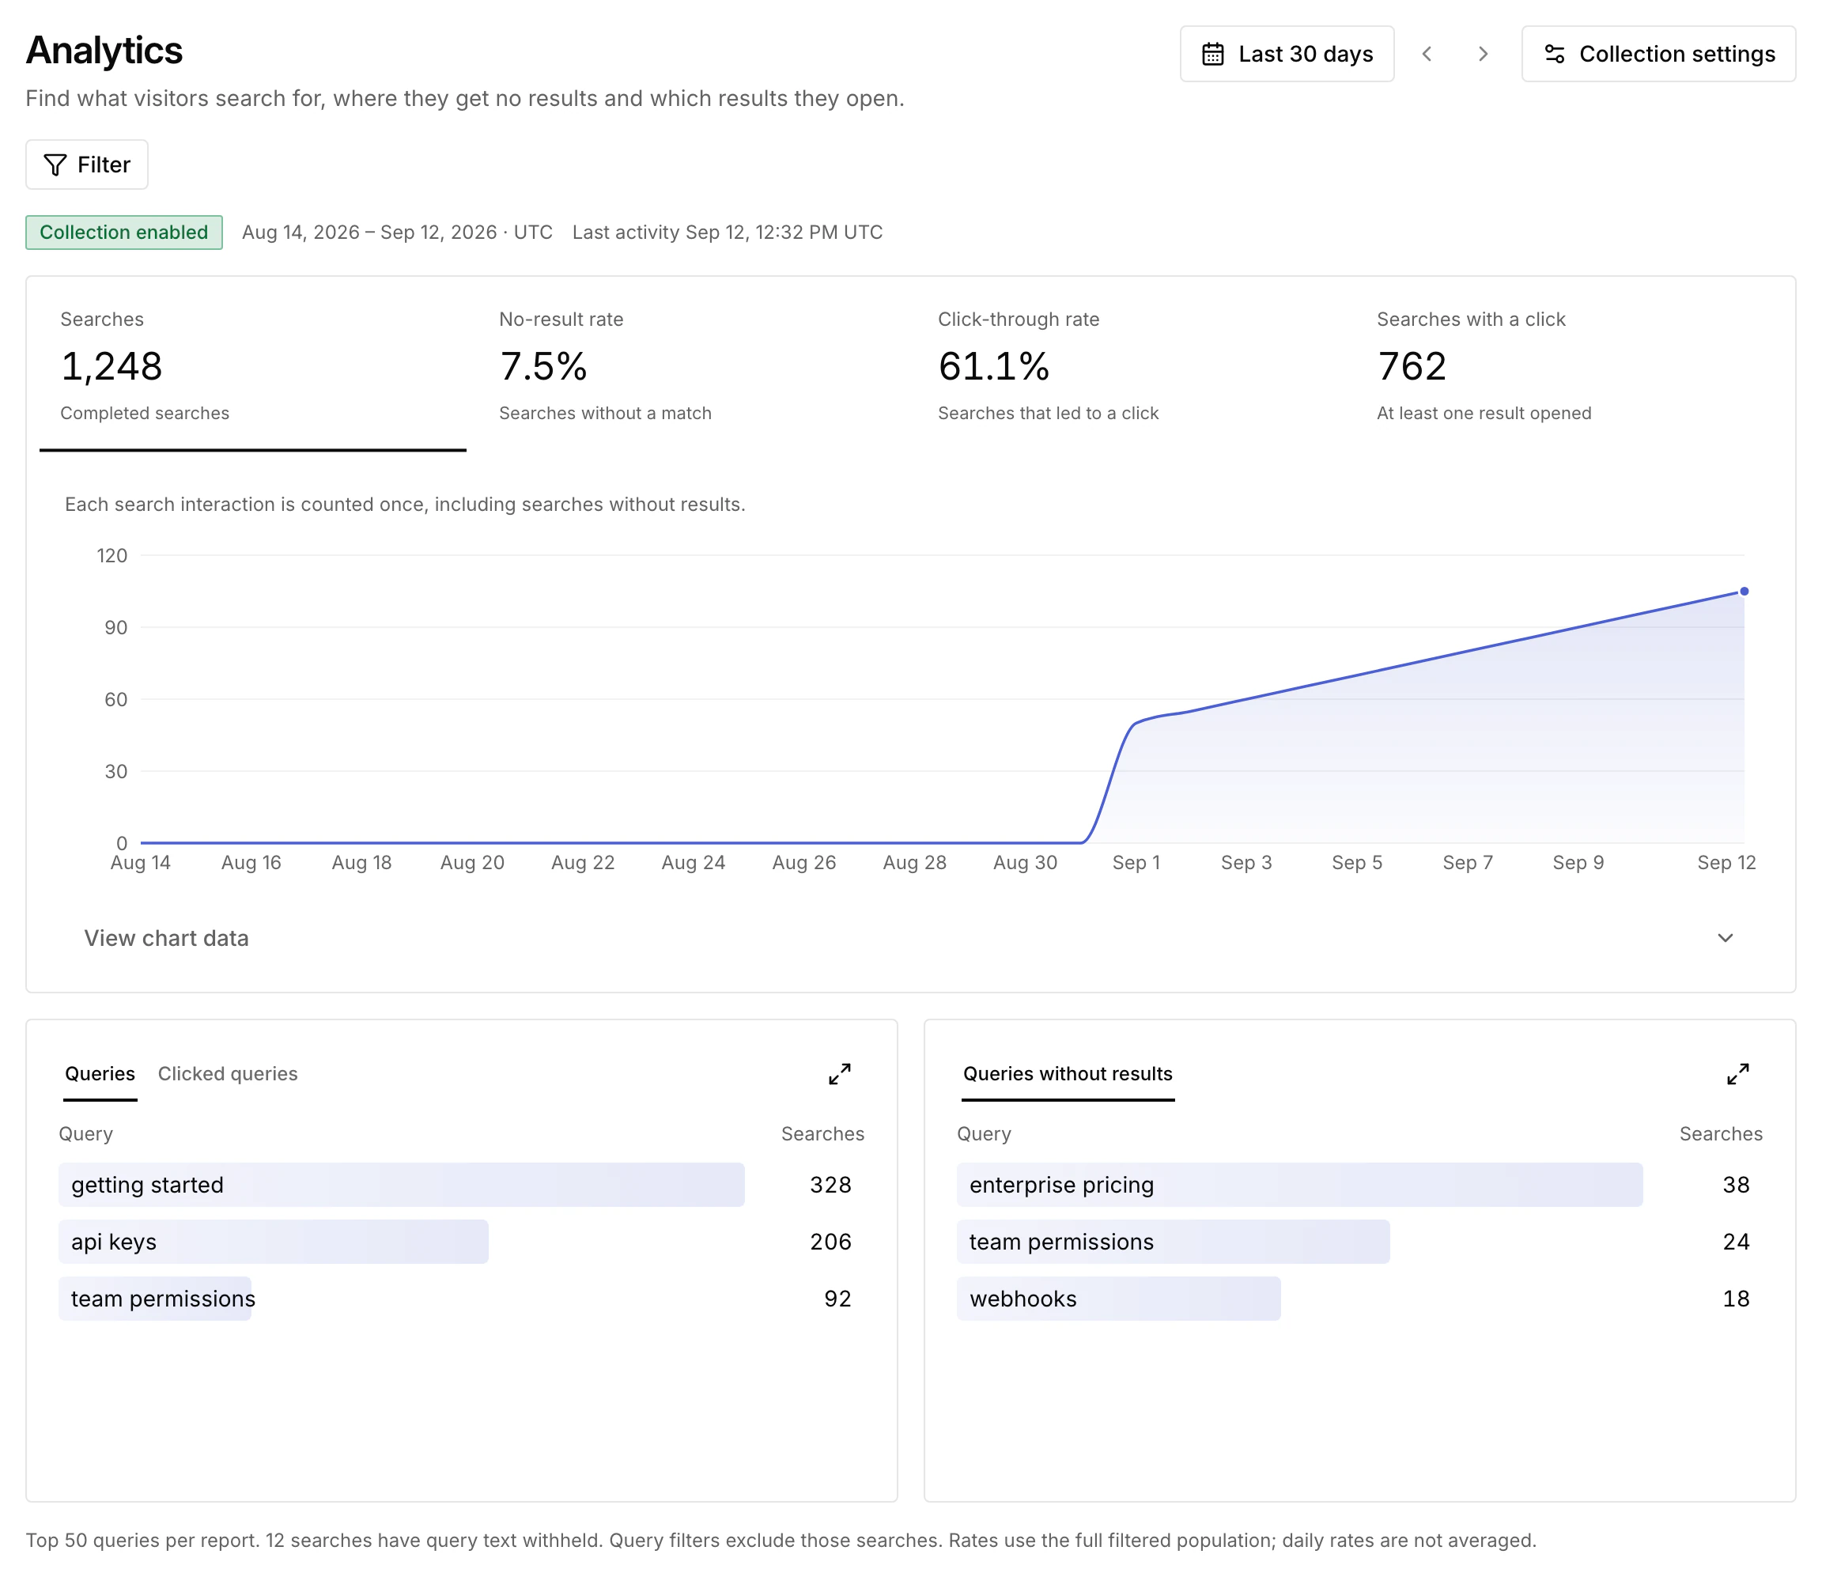Click the Query column header in no-results panel

point(984,1133)
